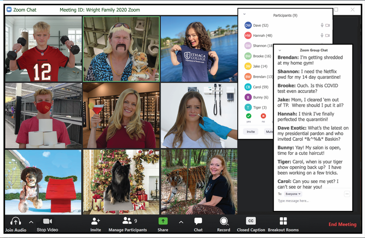Click the green 'yes' reaction

point(249,116)
